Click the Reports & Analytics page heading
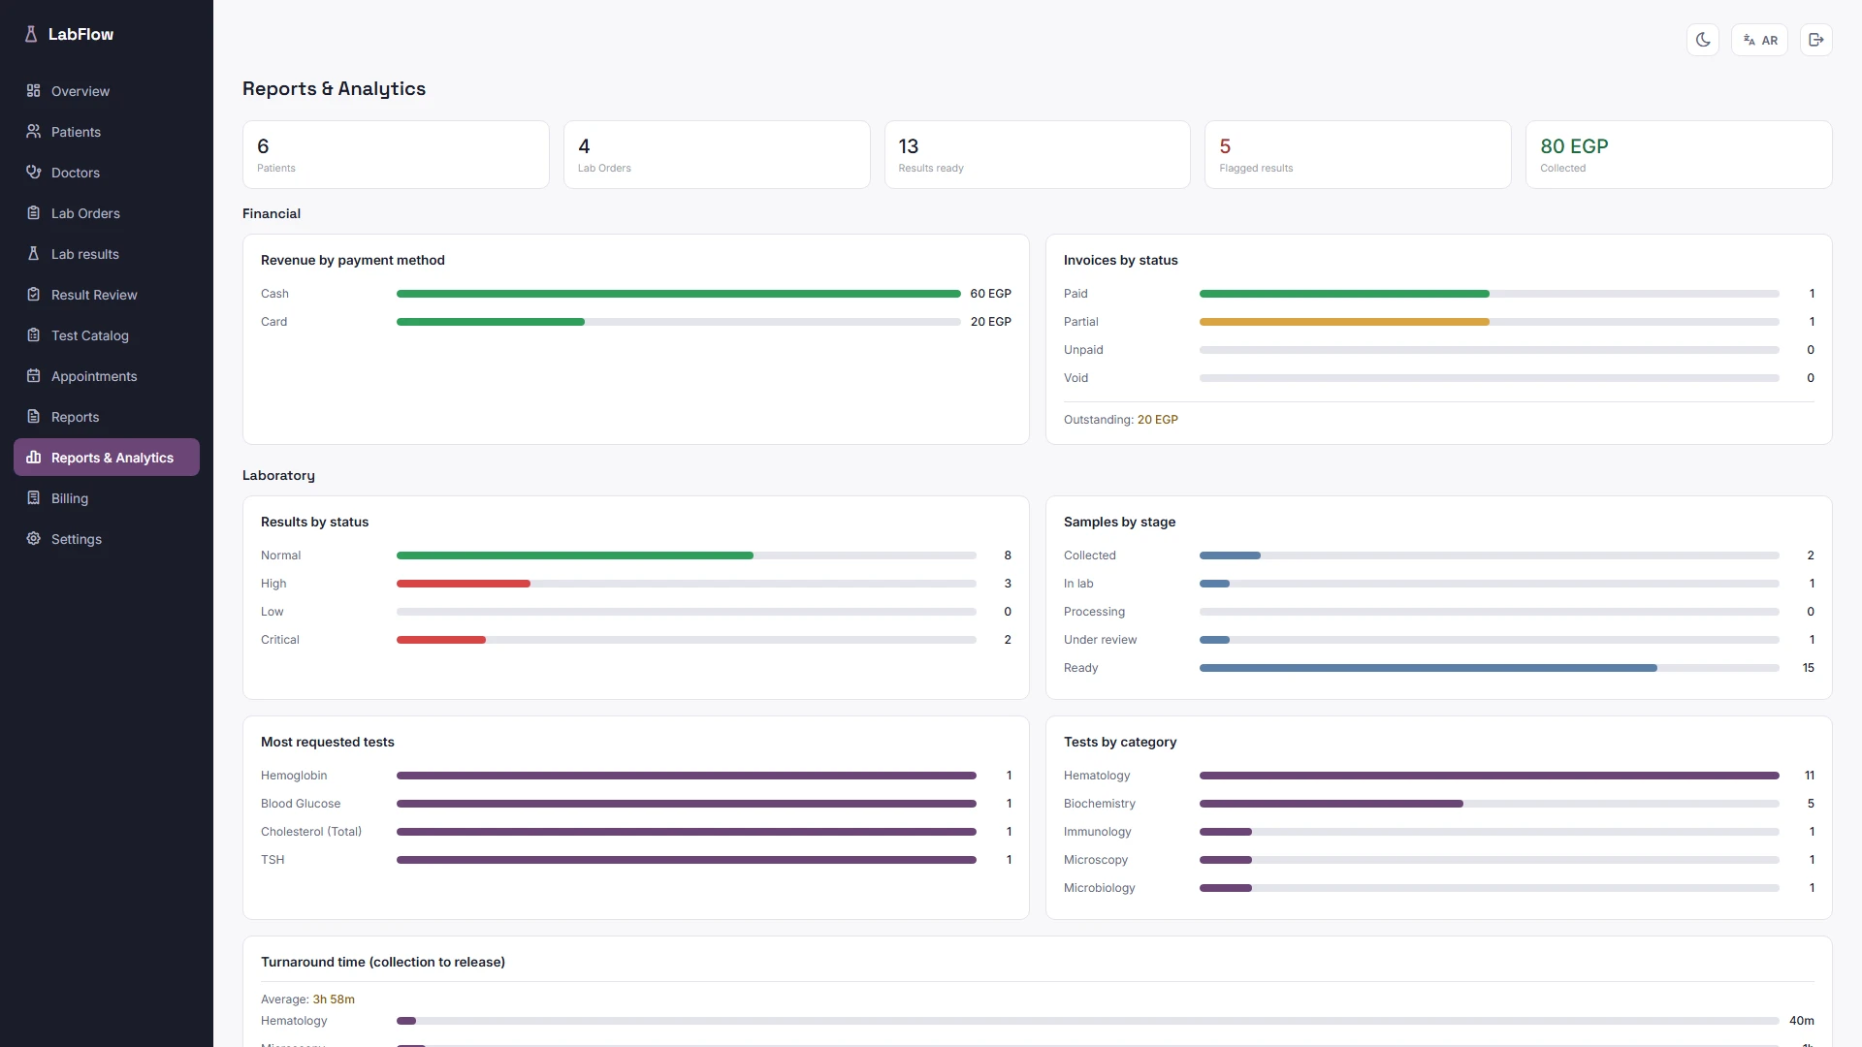This screenshot has height=1047, width=1862. point(334,88)
